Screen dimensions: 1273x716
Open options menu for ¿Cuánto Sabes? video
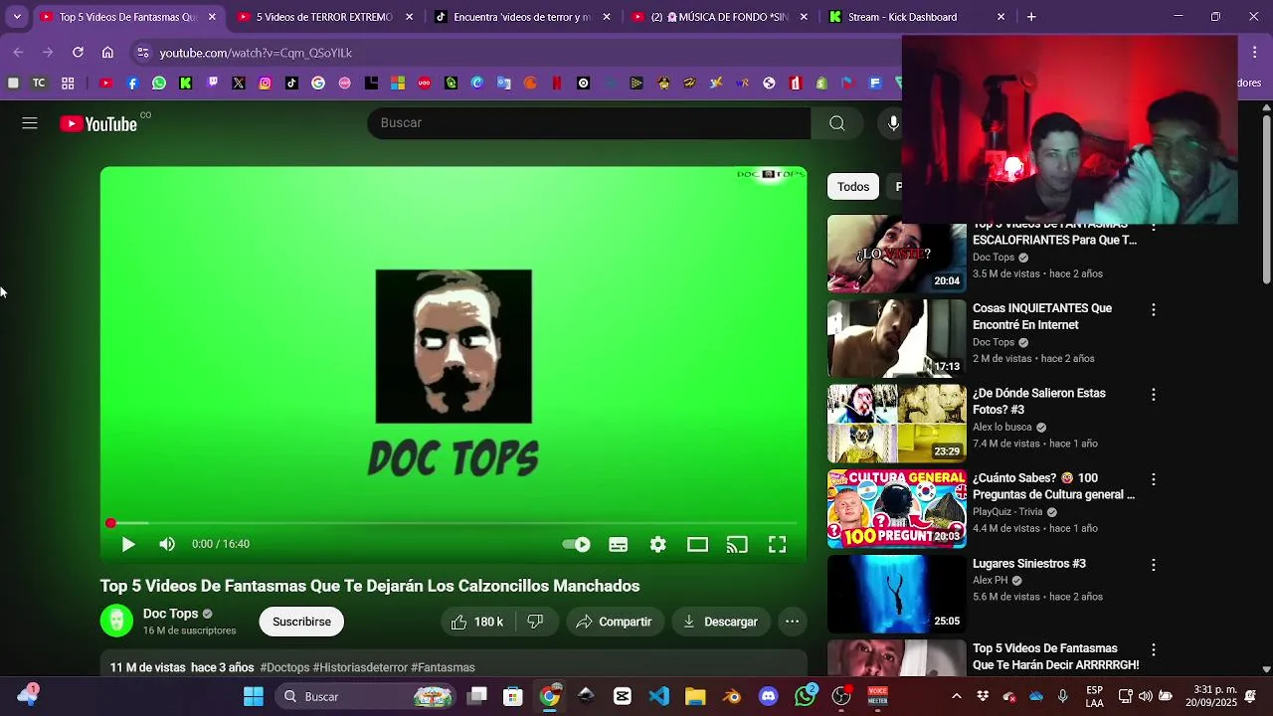1154,479
